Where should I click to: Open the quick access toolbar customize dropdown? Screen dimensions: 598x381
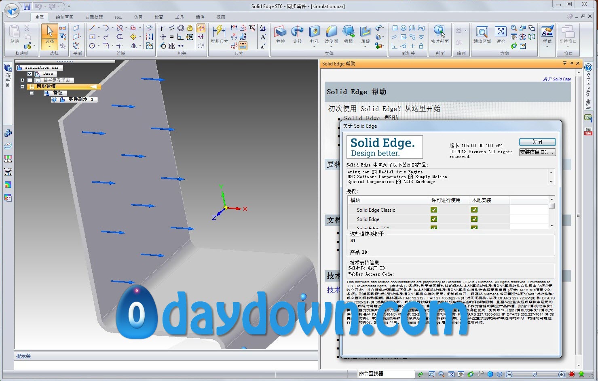click(69, 7)
